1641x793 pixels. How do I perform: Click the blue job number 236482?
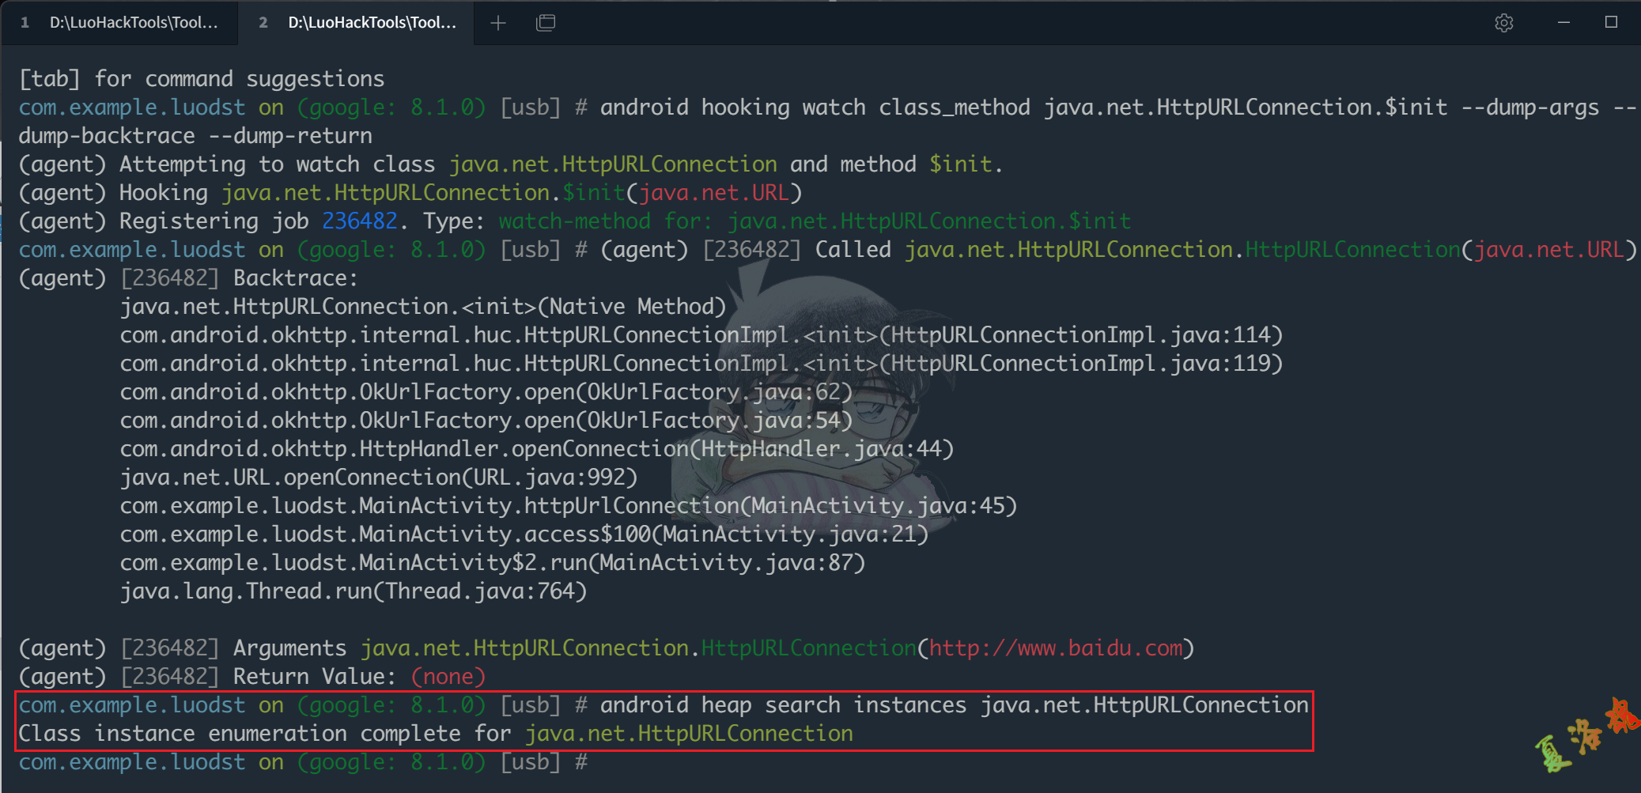coord(359,221)
